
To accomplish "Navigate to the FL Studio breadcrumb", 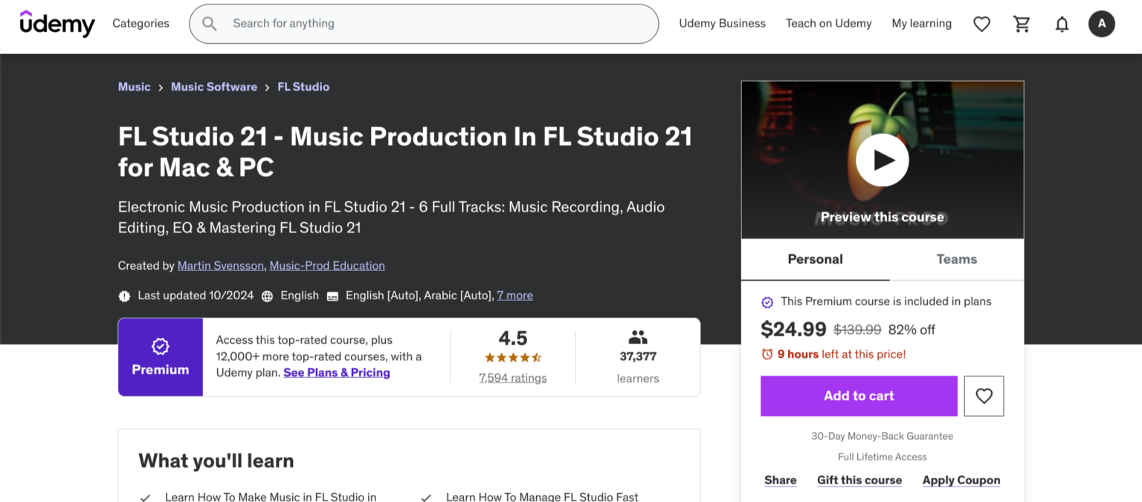I will 303,87.
